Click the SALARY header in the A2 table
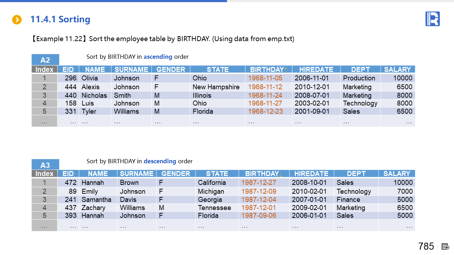This screenshot has height=255, width=454. click(x=397, y=69)
